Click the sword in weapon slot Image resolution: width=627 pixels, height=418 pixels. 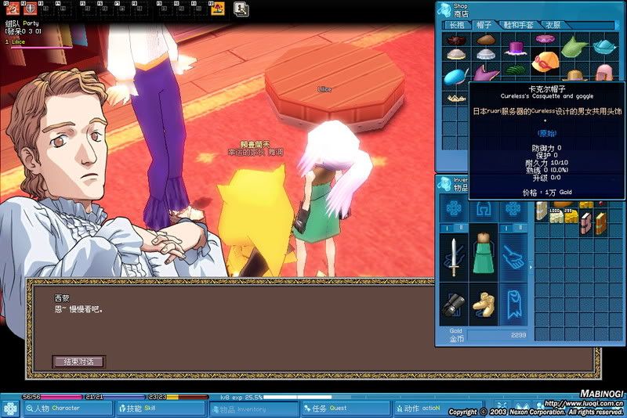(454, 258)
